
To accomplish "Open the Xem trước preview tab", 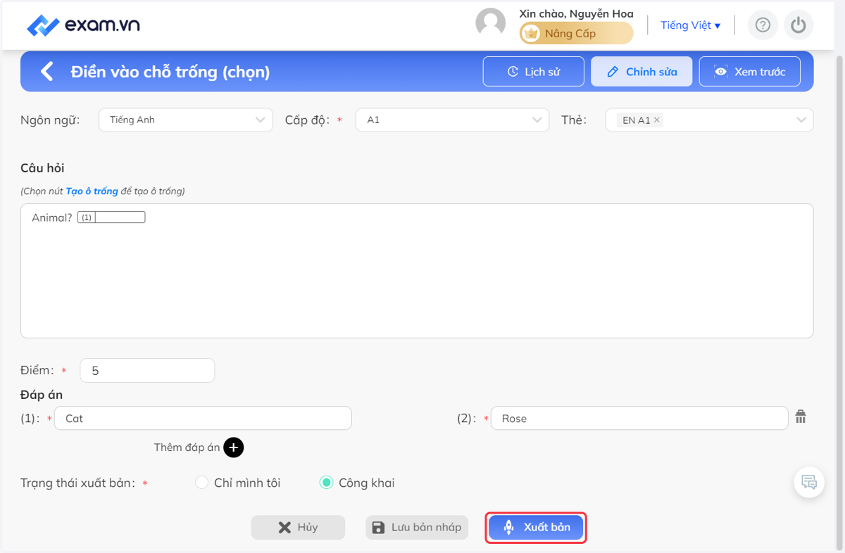I will 749,72.
